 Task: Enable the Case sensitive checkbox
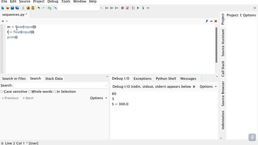(x=2, y=91)
